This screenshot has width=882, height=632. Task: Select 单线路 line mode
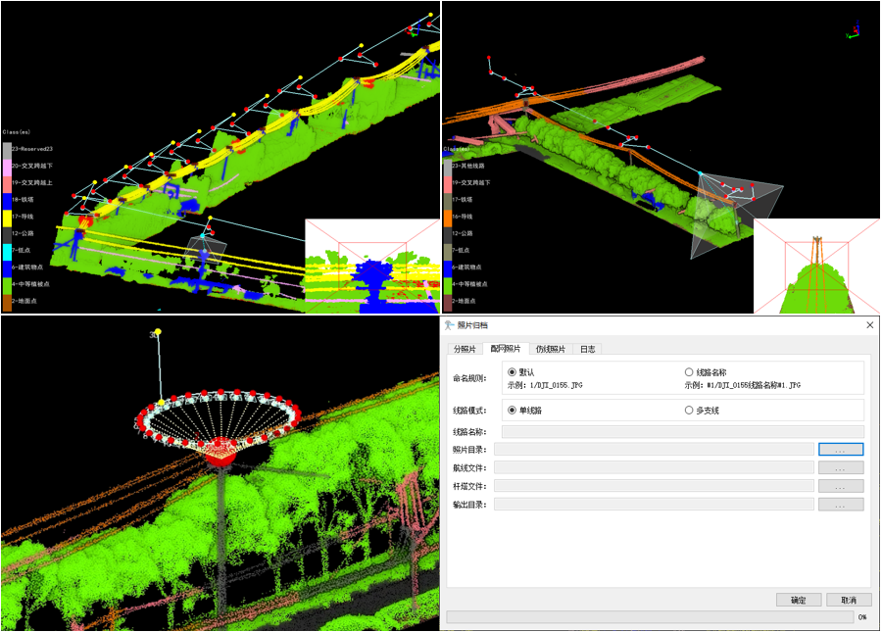coord(512,411)
